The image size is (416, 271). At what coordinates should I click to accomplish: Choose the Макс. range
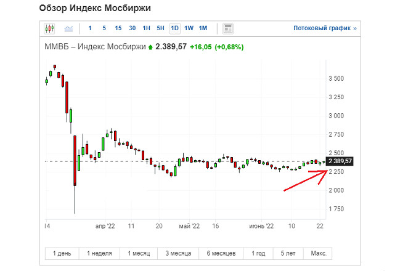coord(319,254)
